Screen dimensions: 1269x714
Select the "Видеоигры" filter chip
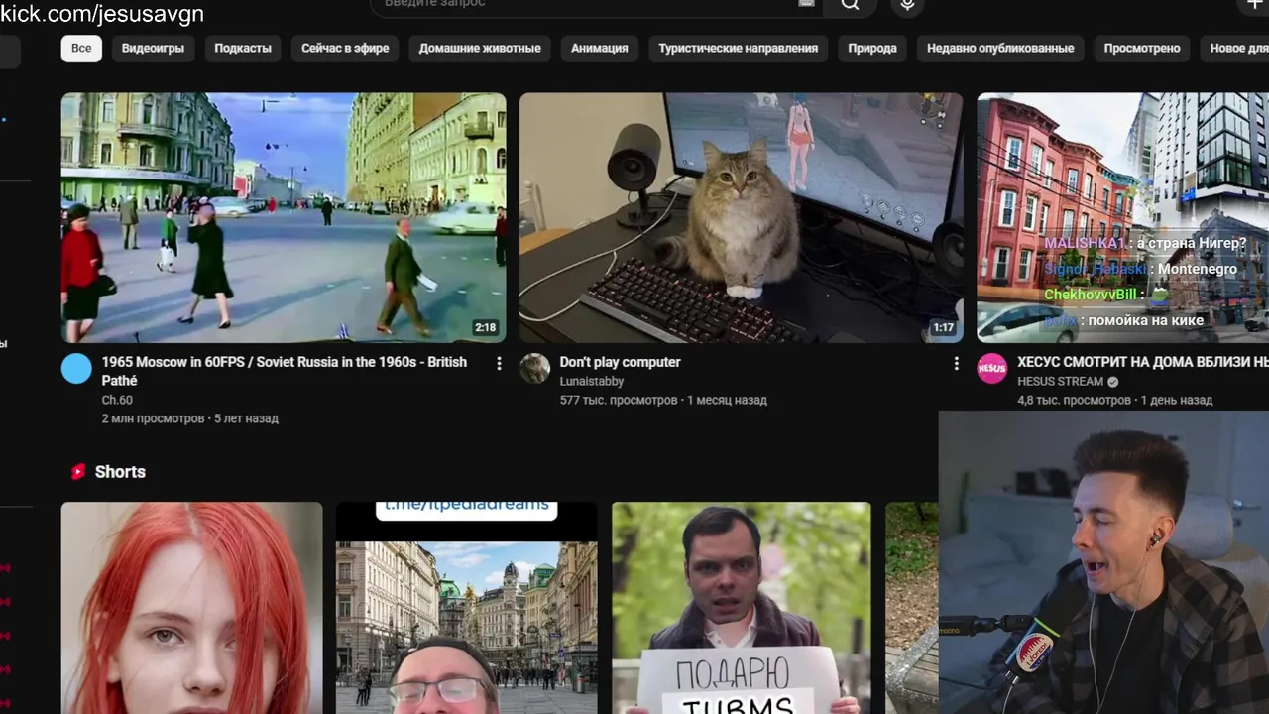pos(153,48)
